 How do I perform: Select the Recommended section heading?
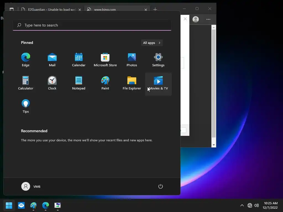[x=34, y=131]
